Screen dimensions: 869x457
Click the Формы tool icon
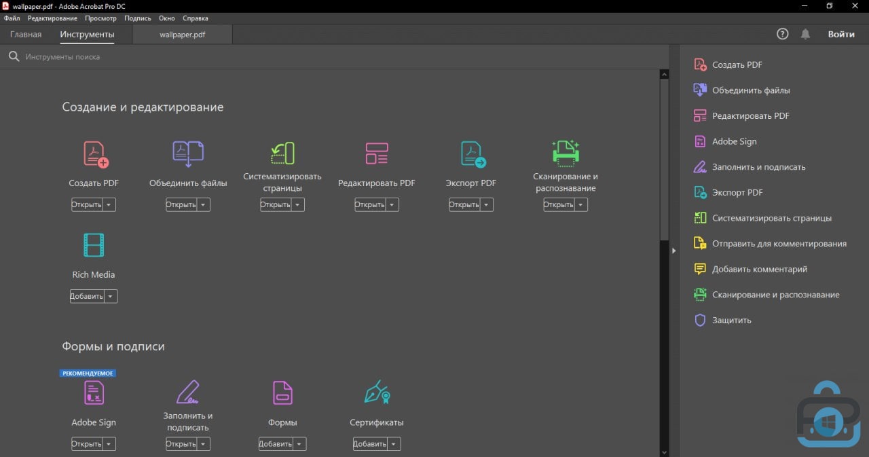pyautogui.click(x=282, y=392)
